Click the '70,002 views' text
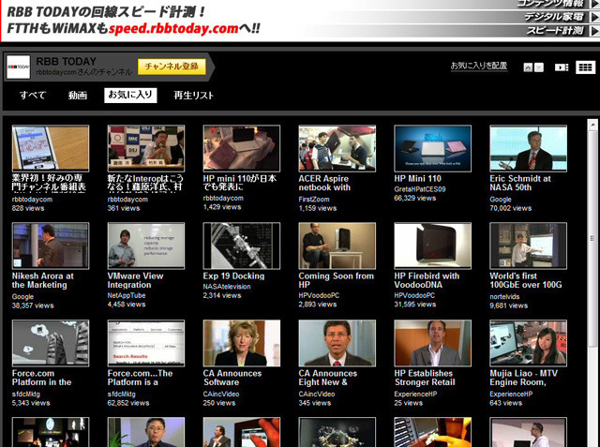The height and width of the screenshot is (447, 600). [x=510, y=208]
